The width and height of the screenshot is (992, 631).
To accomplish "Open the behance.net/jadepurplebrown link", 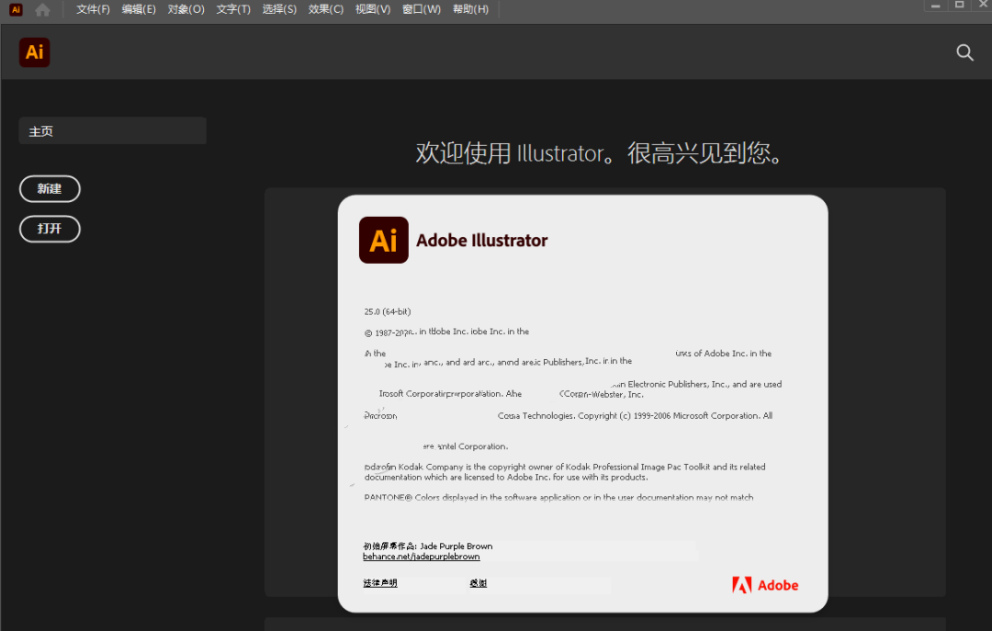I will (x=422, y=557).
